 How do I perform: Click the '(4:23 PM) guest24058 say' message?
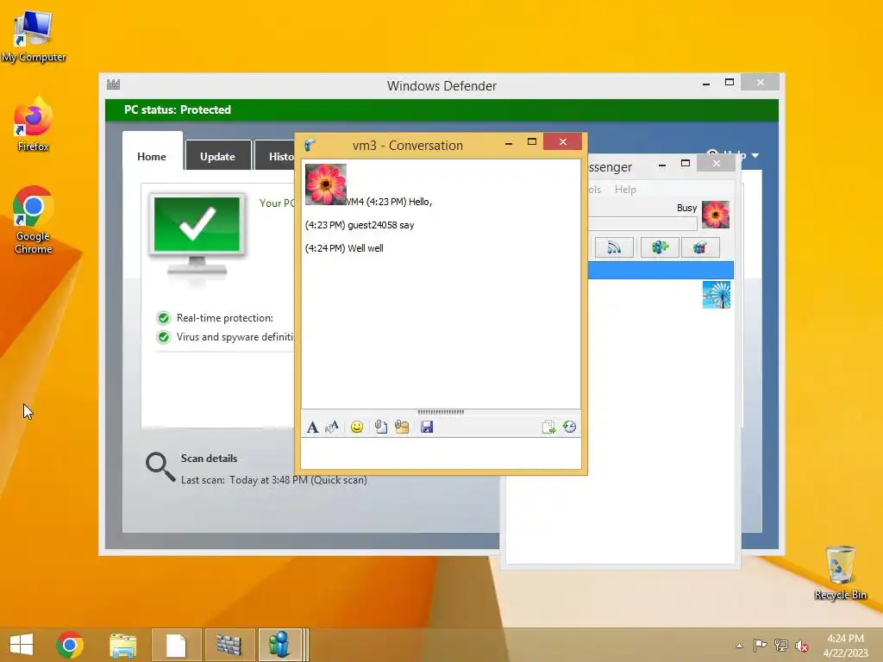click(x=360, y=225)
